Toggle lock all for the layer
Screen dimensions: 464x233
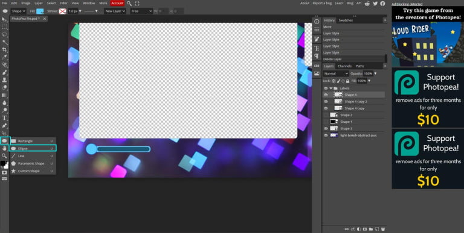(348, 81)
